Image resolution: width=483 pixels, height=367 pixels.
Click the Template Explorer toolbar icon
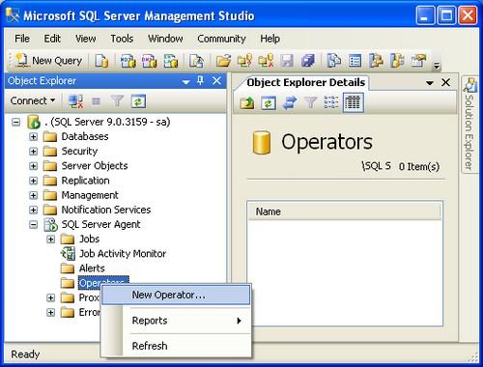397,61
